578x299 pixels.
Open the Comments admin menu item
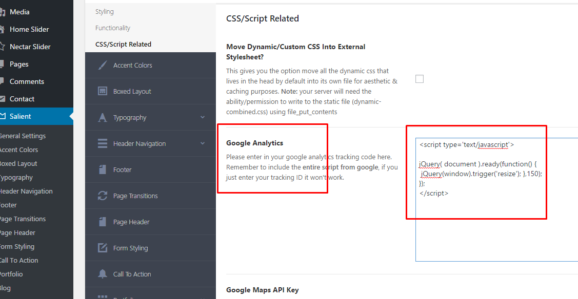[27, 81]
